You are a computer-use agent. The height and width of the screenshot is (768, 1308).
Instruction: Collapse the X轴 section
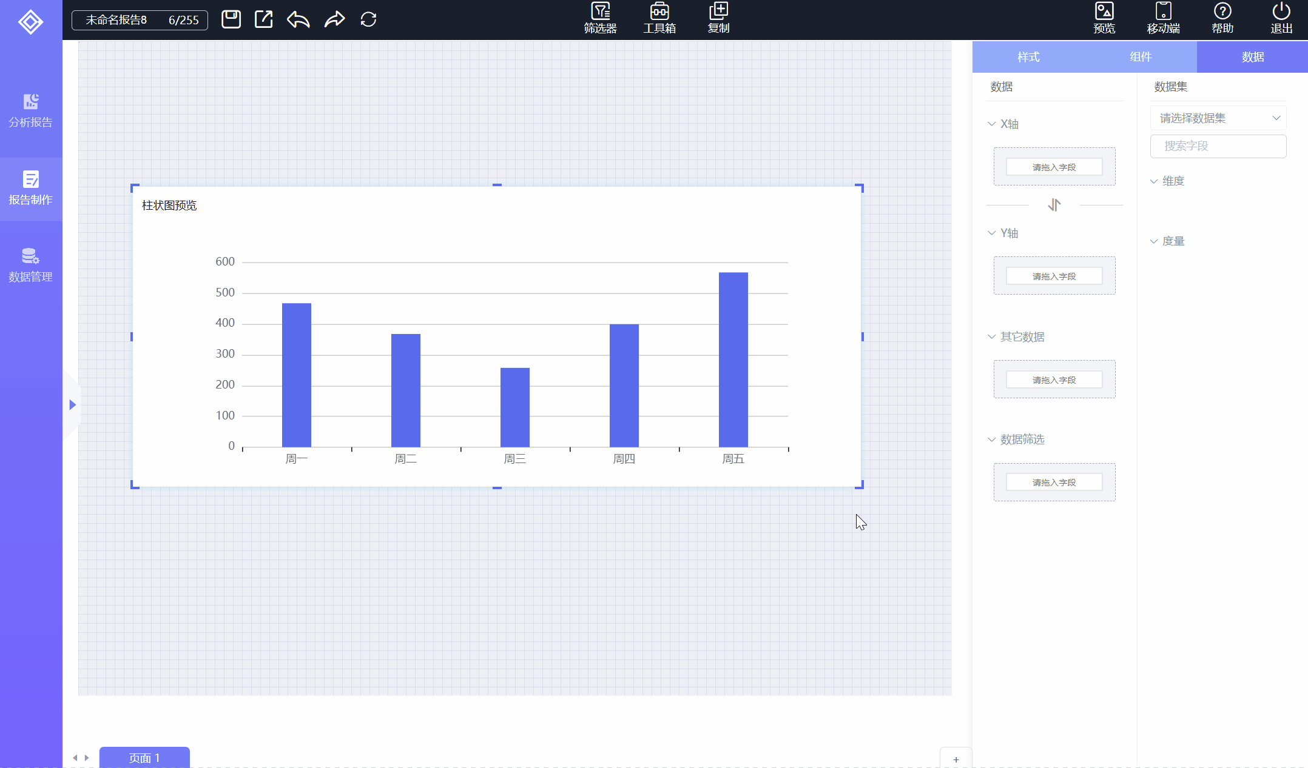pyautogui.click(x=991, y=124)
